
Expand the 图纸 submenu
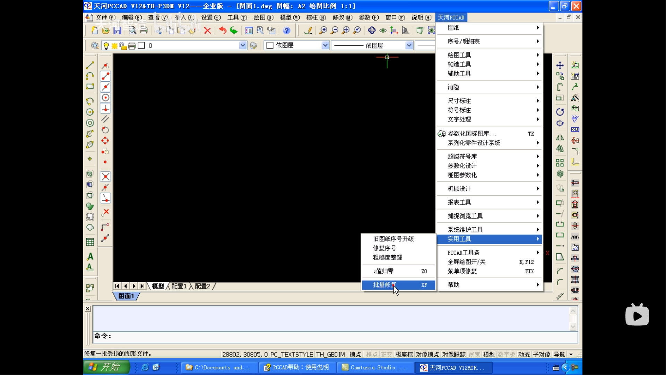click(x=490, y=28)
